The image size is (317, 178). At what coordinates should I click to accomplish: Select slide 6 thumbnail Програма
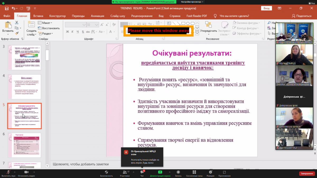click(24, 143)
